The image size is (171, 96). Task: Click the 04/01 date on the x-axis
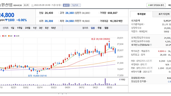click(x=68, y=87)
